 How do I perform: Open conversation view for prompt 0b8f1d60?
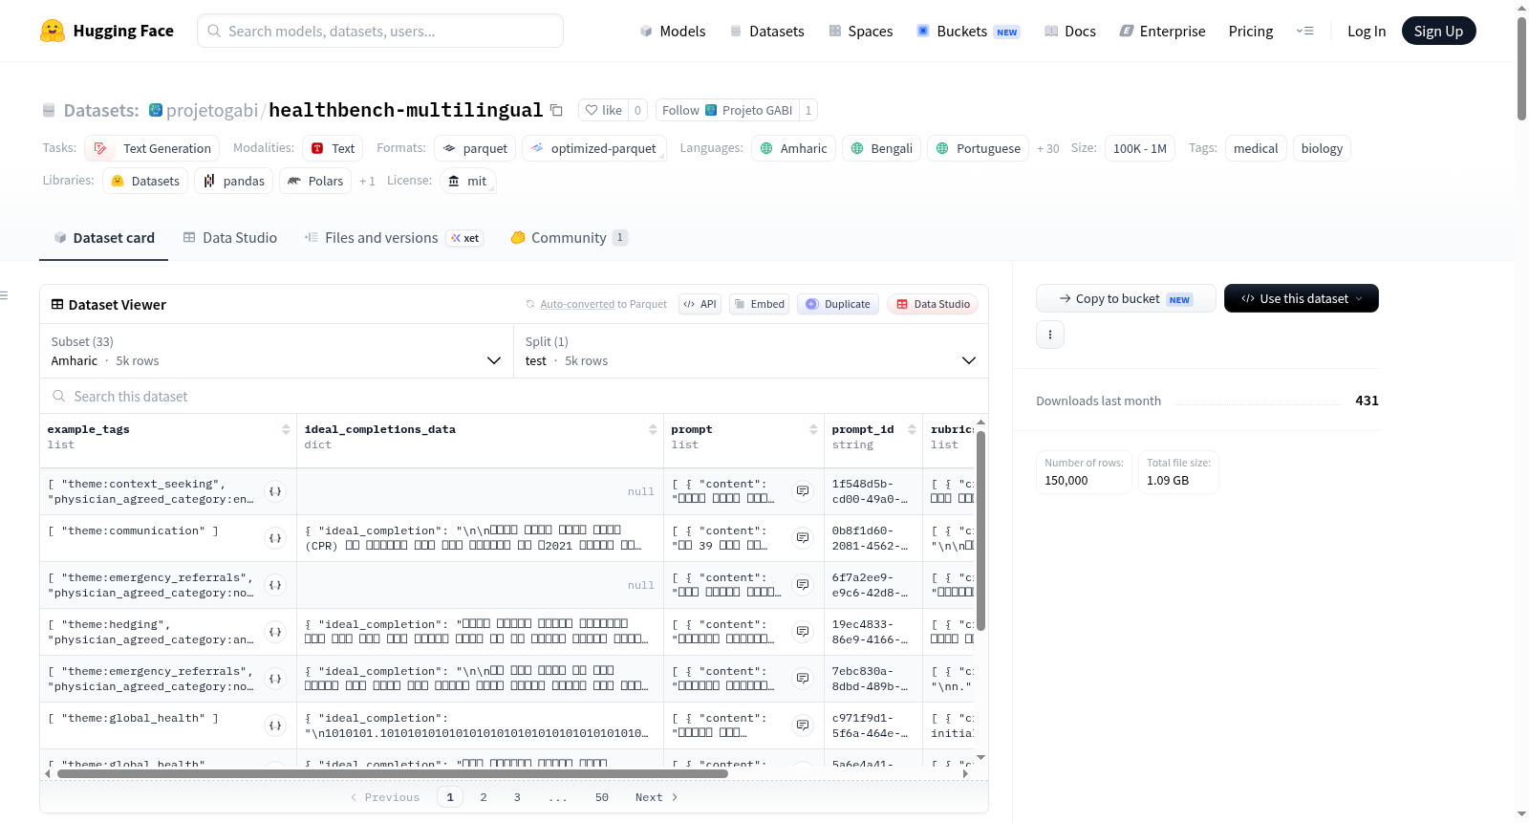pos(803,538)
